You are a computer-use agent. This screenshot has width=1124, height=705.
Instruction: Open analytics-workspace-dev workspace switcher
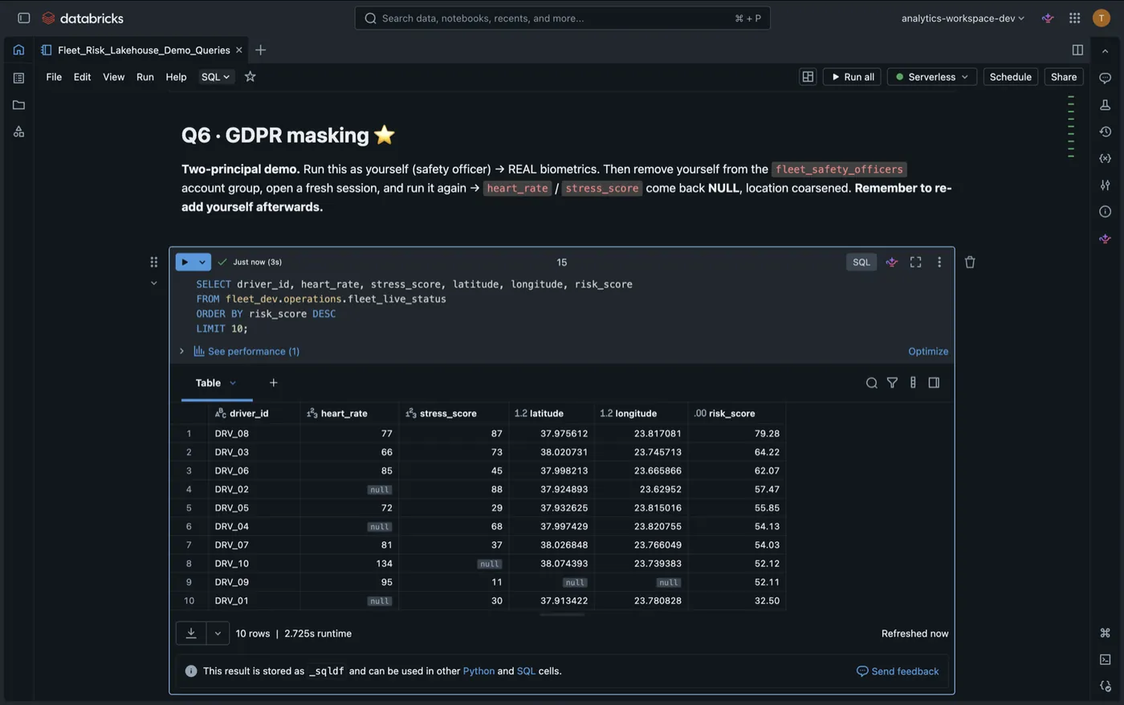click(x=963, y=18)
